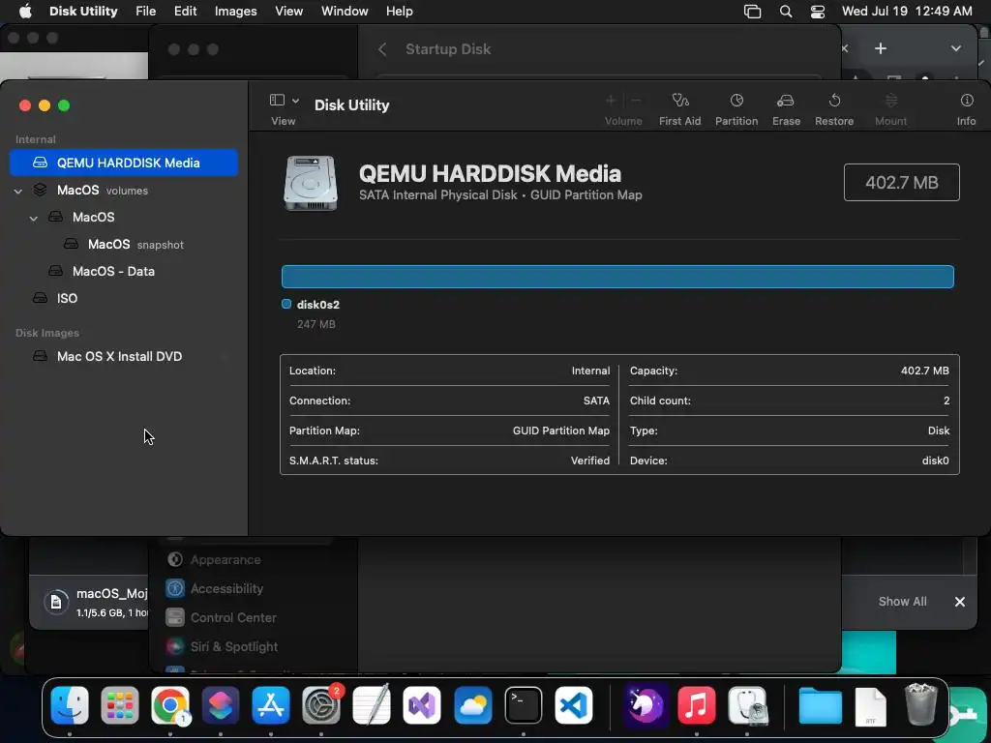The height and width of the screenshot is (743, 991).
Task: Open the View menu in menu bar
Action: [288, 11]
